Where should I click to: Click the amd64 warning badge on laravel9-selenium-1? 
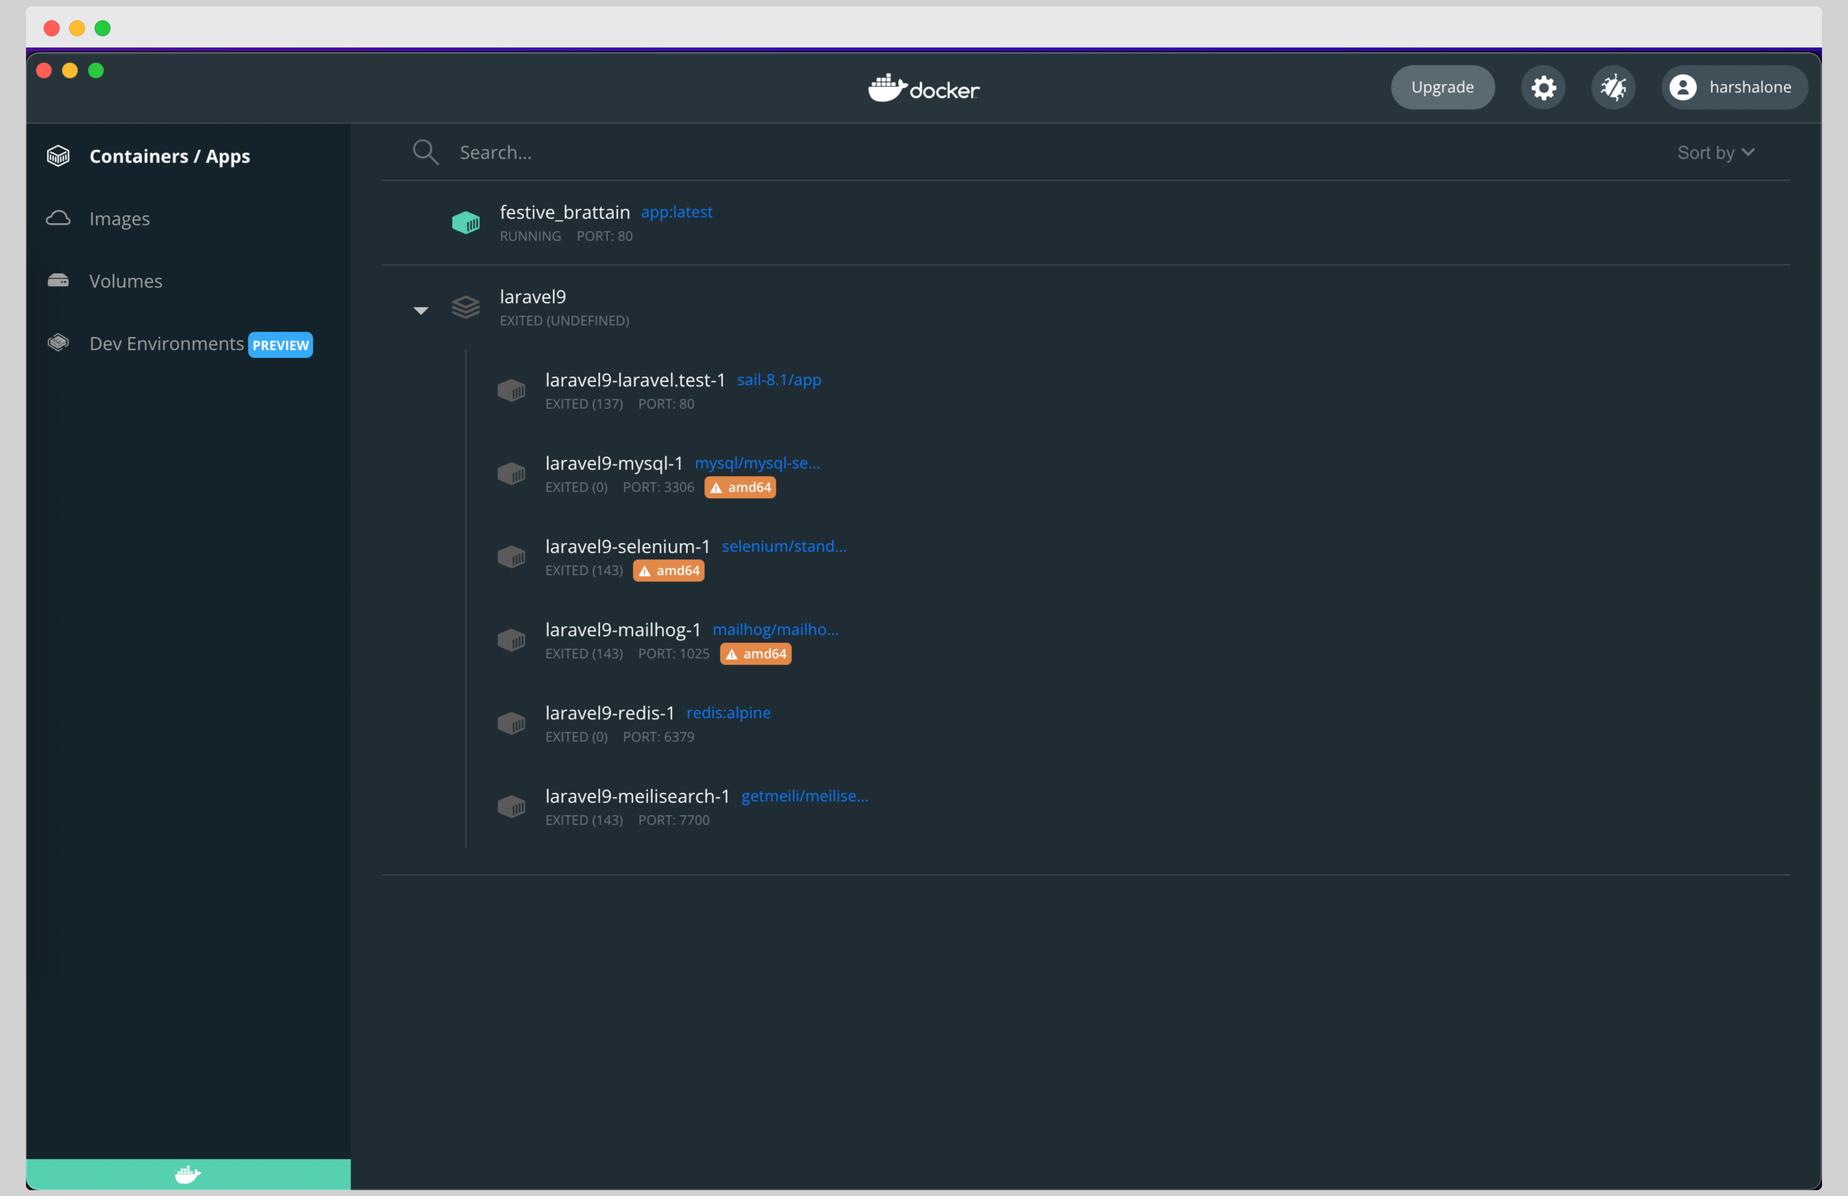668,571
